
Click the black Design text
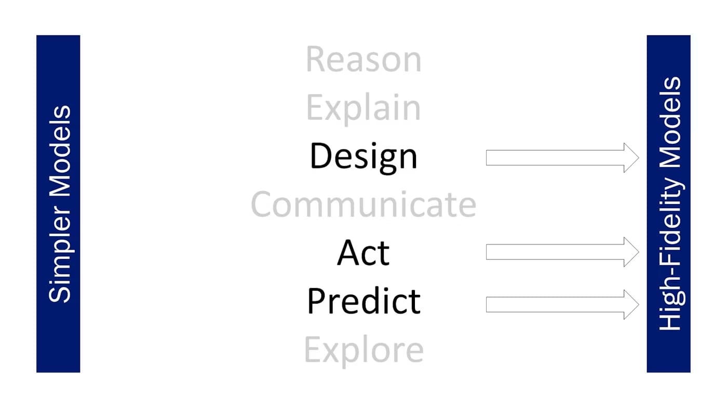coord(363,156)
